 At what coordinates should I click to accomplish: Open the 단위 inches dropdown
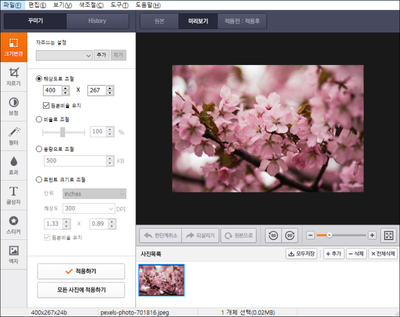[94, 194]
